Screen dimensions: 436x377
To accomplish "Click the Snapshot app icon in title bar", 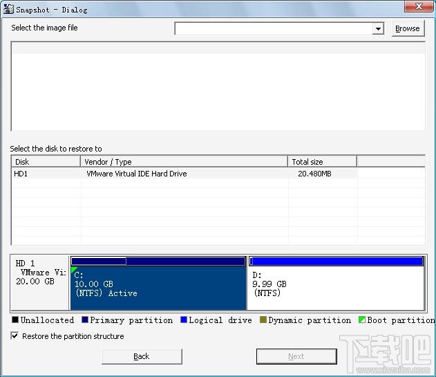I will [x=8, y=8].
